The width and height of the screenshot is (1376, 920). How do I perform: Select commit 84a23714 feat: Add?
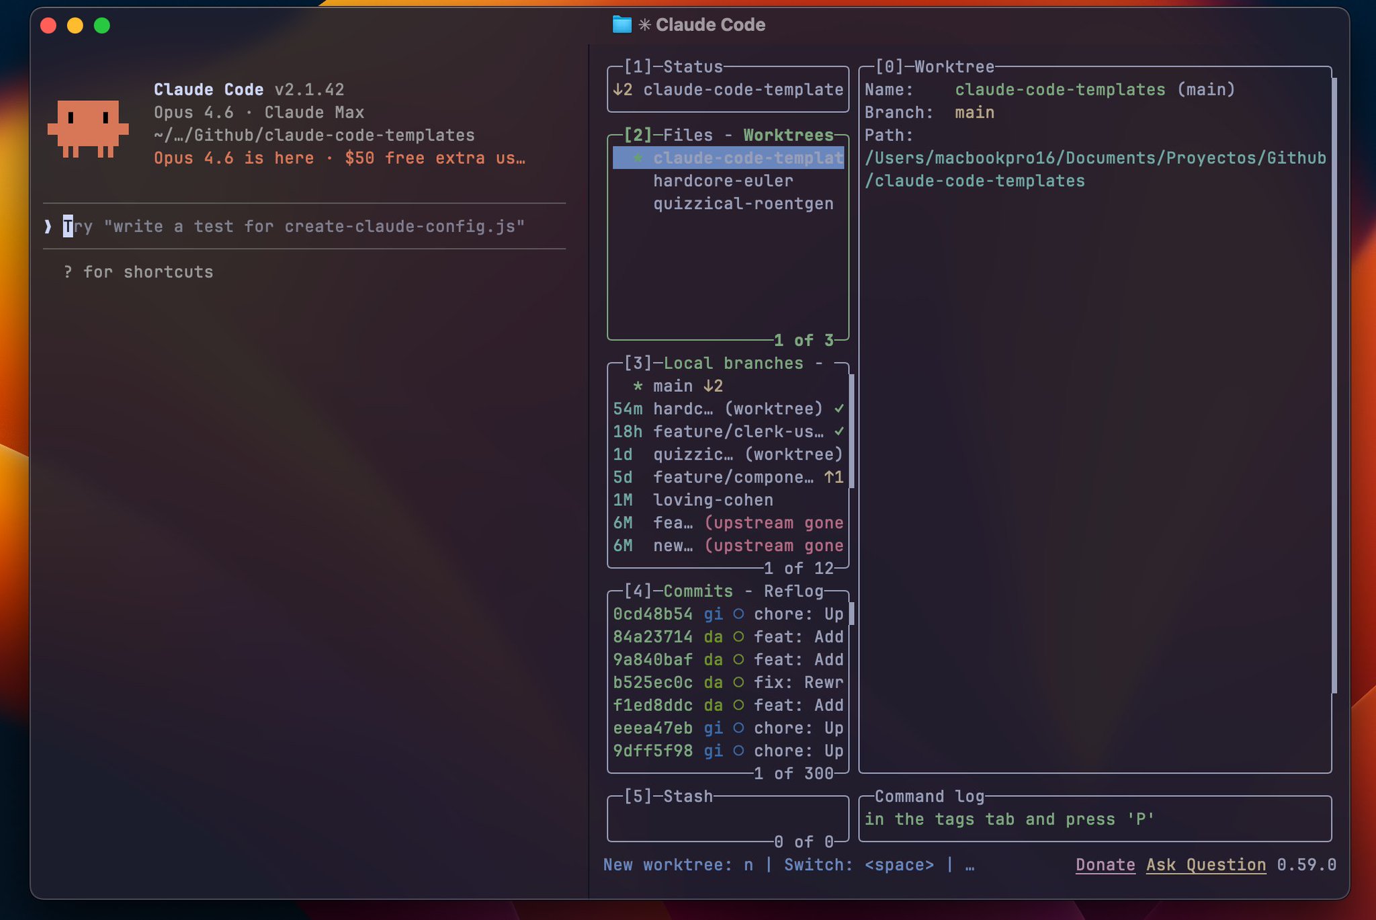coord(728,637)
